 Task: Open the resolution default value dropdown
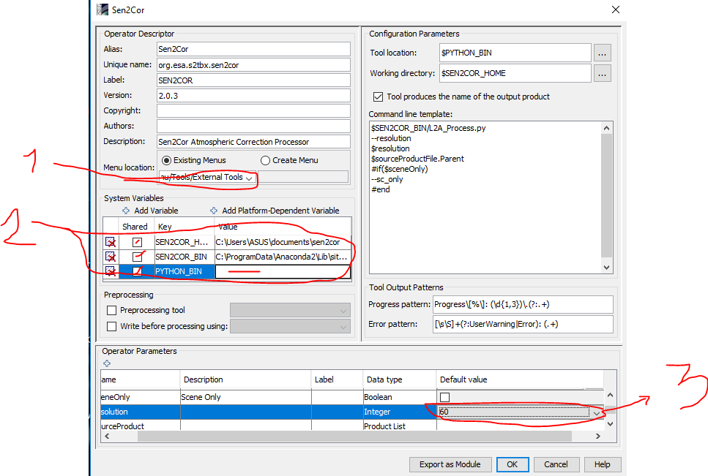coord(597,412)
